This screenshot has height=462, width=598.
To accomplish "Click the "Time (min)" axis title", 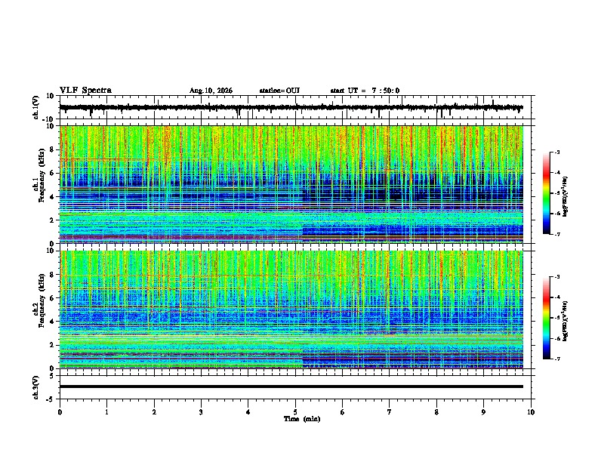I will [x=302, y=419].
